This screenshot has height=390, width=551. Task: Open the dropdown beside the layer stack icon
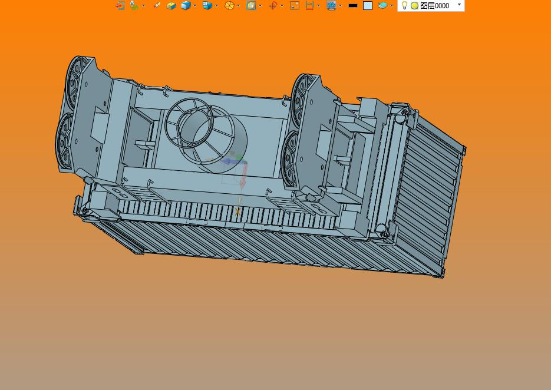pos(391,6)
